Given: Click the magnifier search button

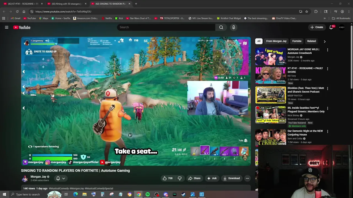Looking at the screenshot, I should point(221,27).
